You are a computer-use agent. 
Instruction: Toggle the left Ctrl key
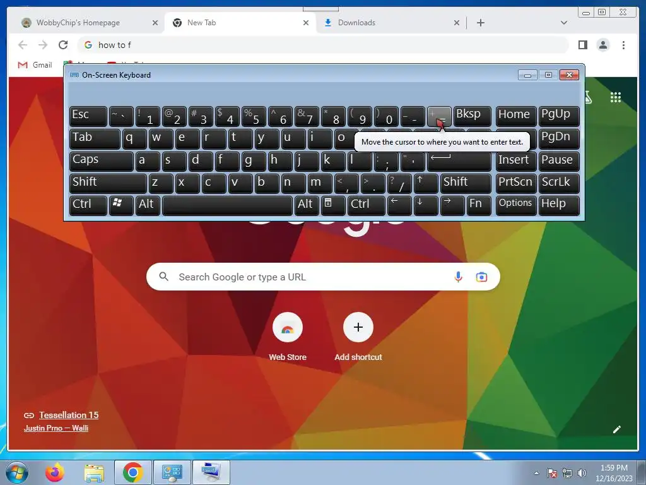pyautogui.click(x=88, y=205)
